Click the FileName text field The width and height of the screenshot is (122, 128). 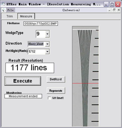coord(41,24)
